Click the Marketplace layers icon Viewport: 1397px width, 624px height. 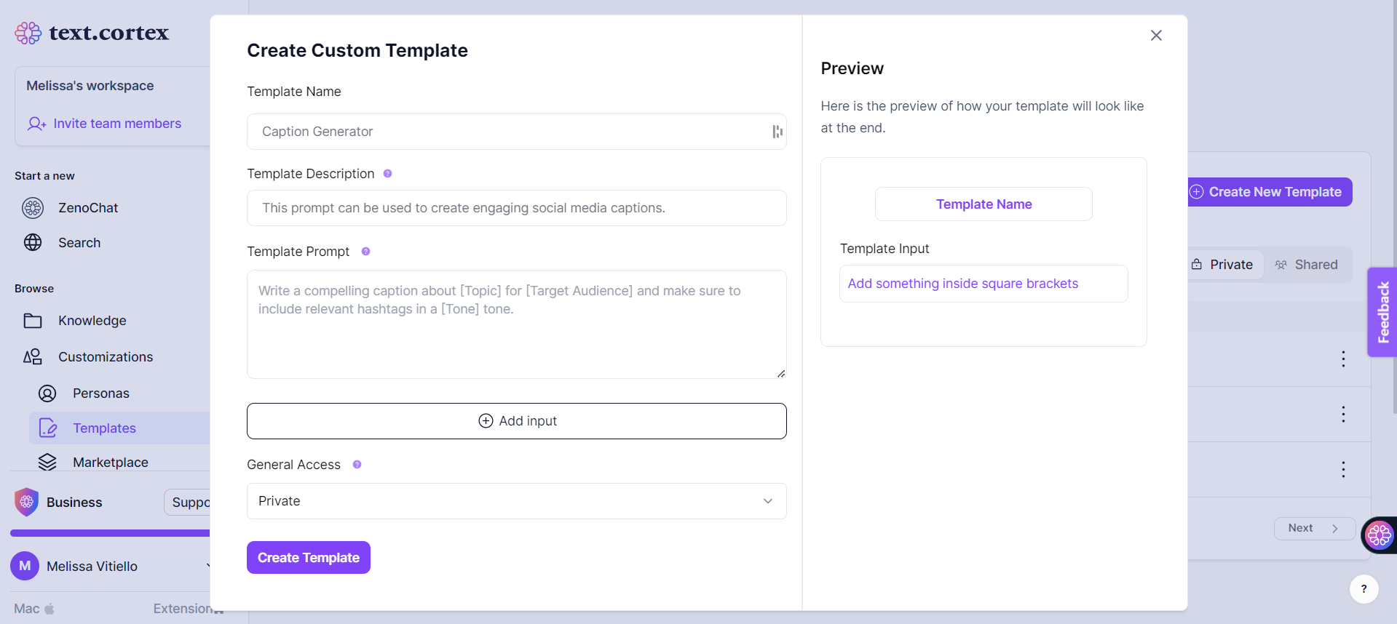pyautogui.click(x=47, y=463)
